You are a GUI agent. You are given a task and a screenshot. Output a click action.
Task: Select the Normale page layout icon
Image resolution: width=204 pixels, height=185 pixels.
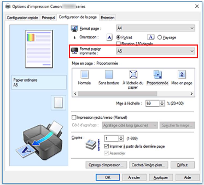pos(85,74)
